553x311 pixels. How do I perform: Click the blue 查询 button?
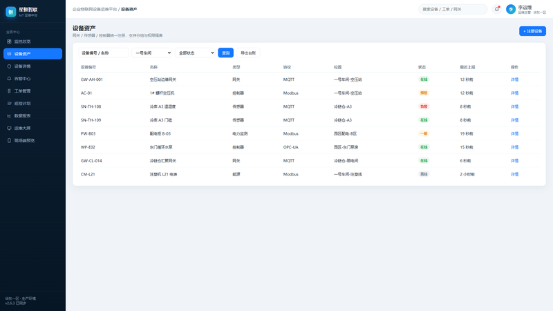pyautogui.click(x=226, y=53)
